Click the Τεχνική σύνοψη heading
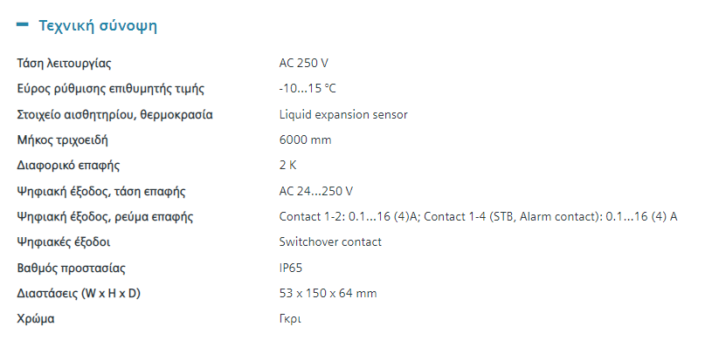The height and width of the screenshot is (340, 712). click(x=98, y=26)
